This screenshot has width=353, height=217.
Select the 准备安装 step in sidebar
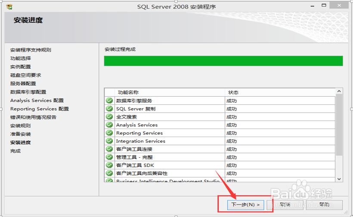pyautogui.click(x=21, y=134)
